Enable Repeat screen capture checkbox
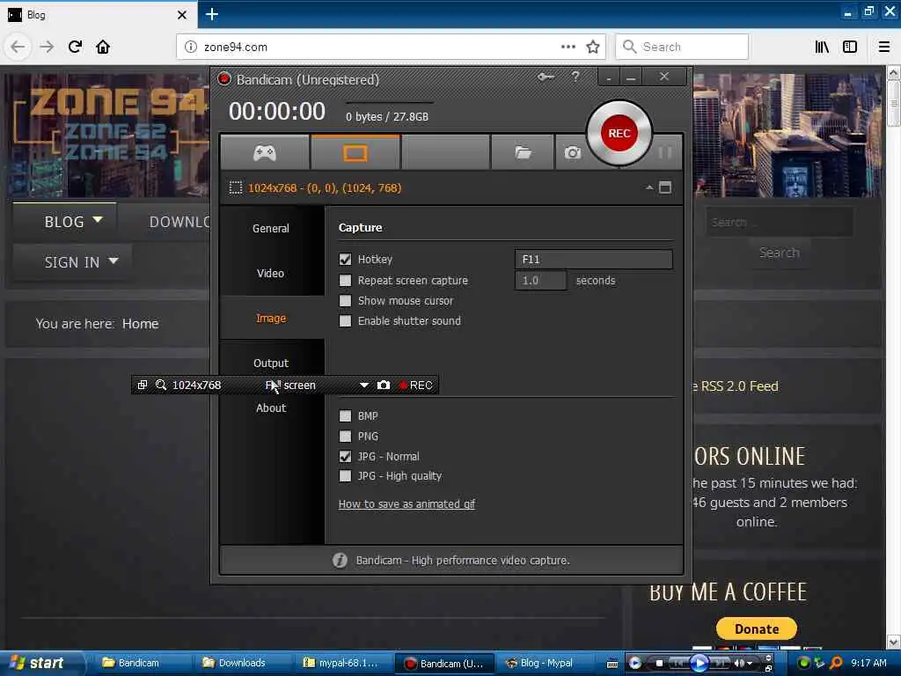Image resolution: width=901 pixels, height=676 pixels. (x=345, y=280)
